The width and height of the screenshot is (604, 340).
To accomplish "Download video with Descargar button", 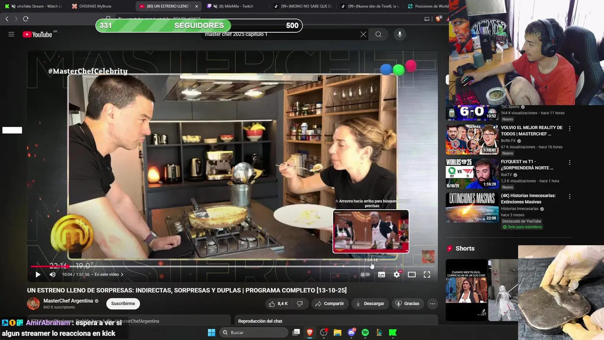I will point(369,304).
